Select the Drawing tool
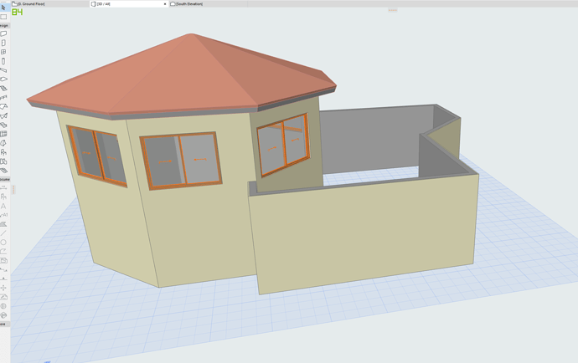Screen dimensions: 578x363 (x=3, y=261)
